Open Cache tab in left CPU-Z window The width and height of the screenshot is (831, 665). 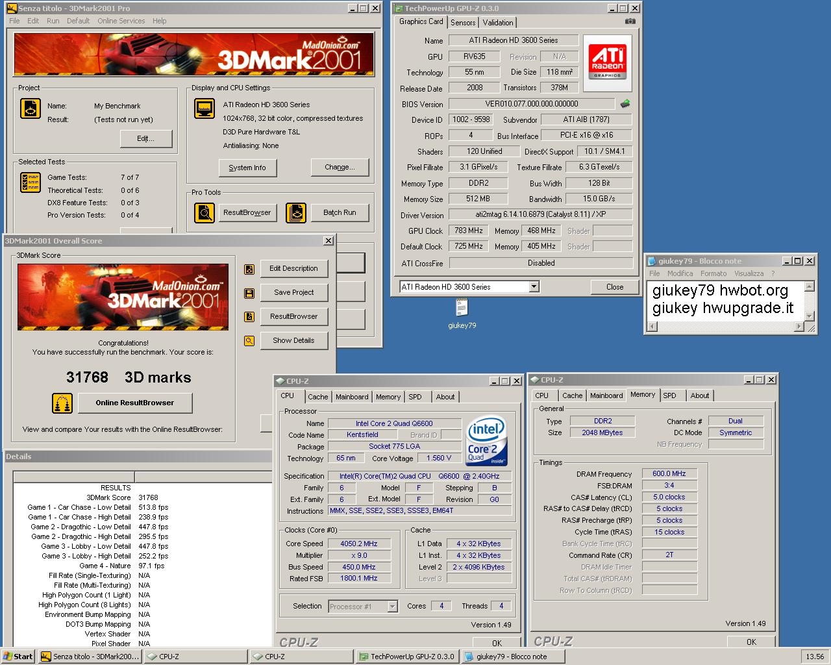tap(317, 397)
